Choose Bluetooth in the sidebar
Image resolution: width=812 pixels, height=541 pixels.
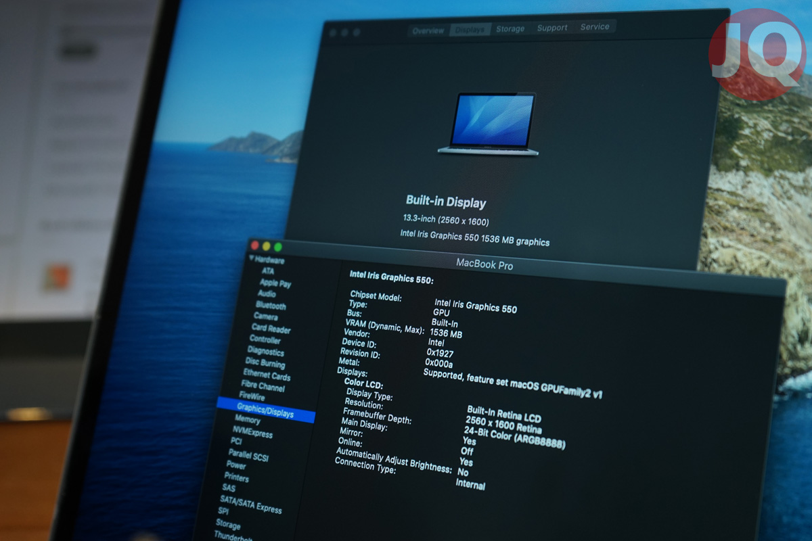click(x=271, y=306)
